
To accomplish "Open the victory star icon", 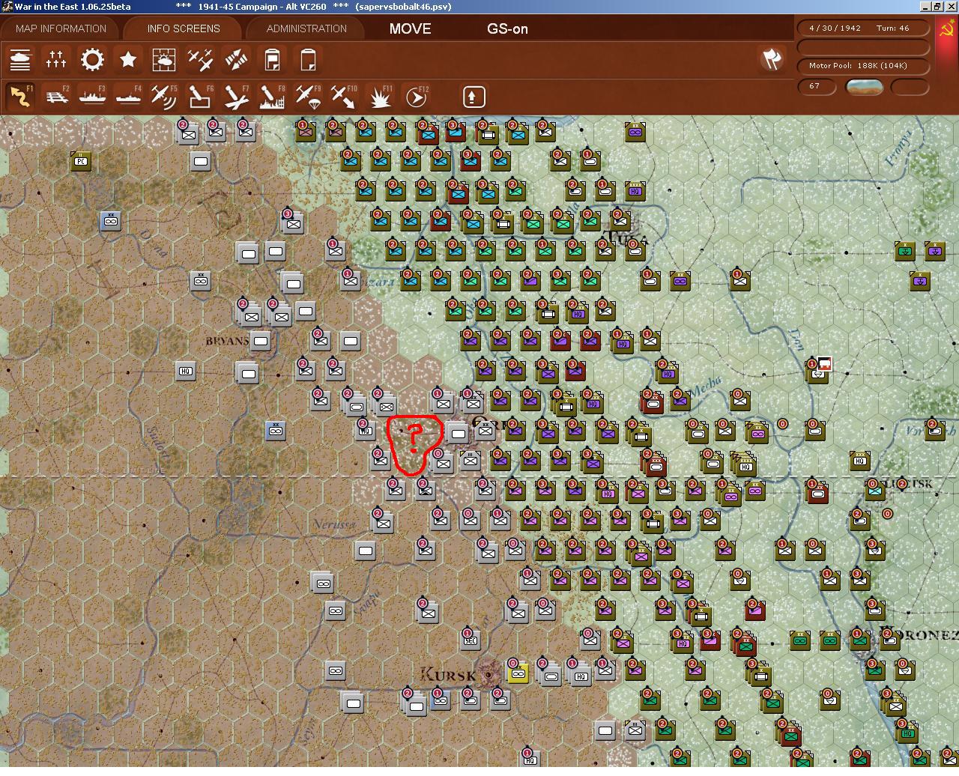I will [128, 59].
